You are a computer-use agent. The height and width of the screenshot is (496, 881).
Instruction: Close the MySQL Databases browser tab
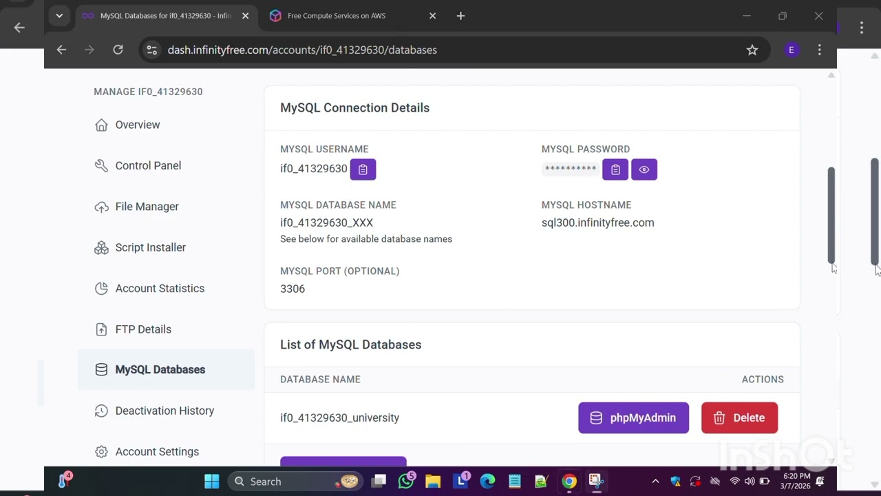point(245,16)
